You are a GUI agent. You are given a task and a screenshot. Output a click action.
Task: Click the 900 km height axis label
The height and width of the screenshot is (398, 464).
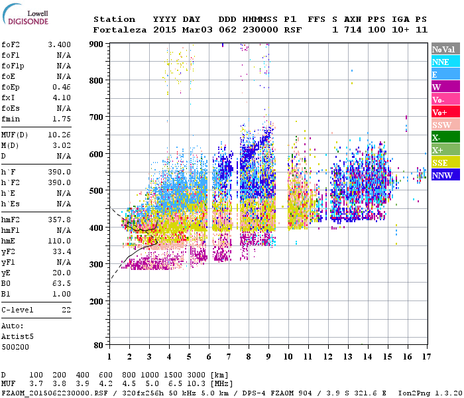96,44
